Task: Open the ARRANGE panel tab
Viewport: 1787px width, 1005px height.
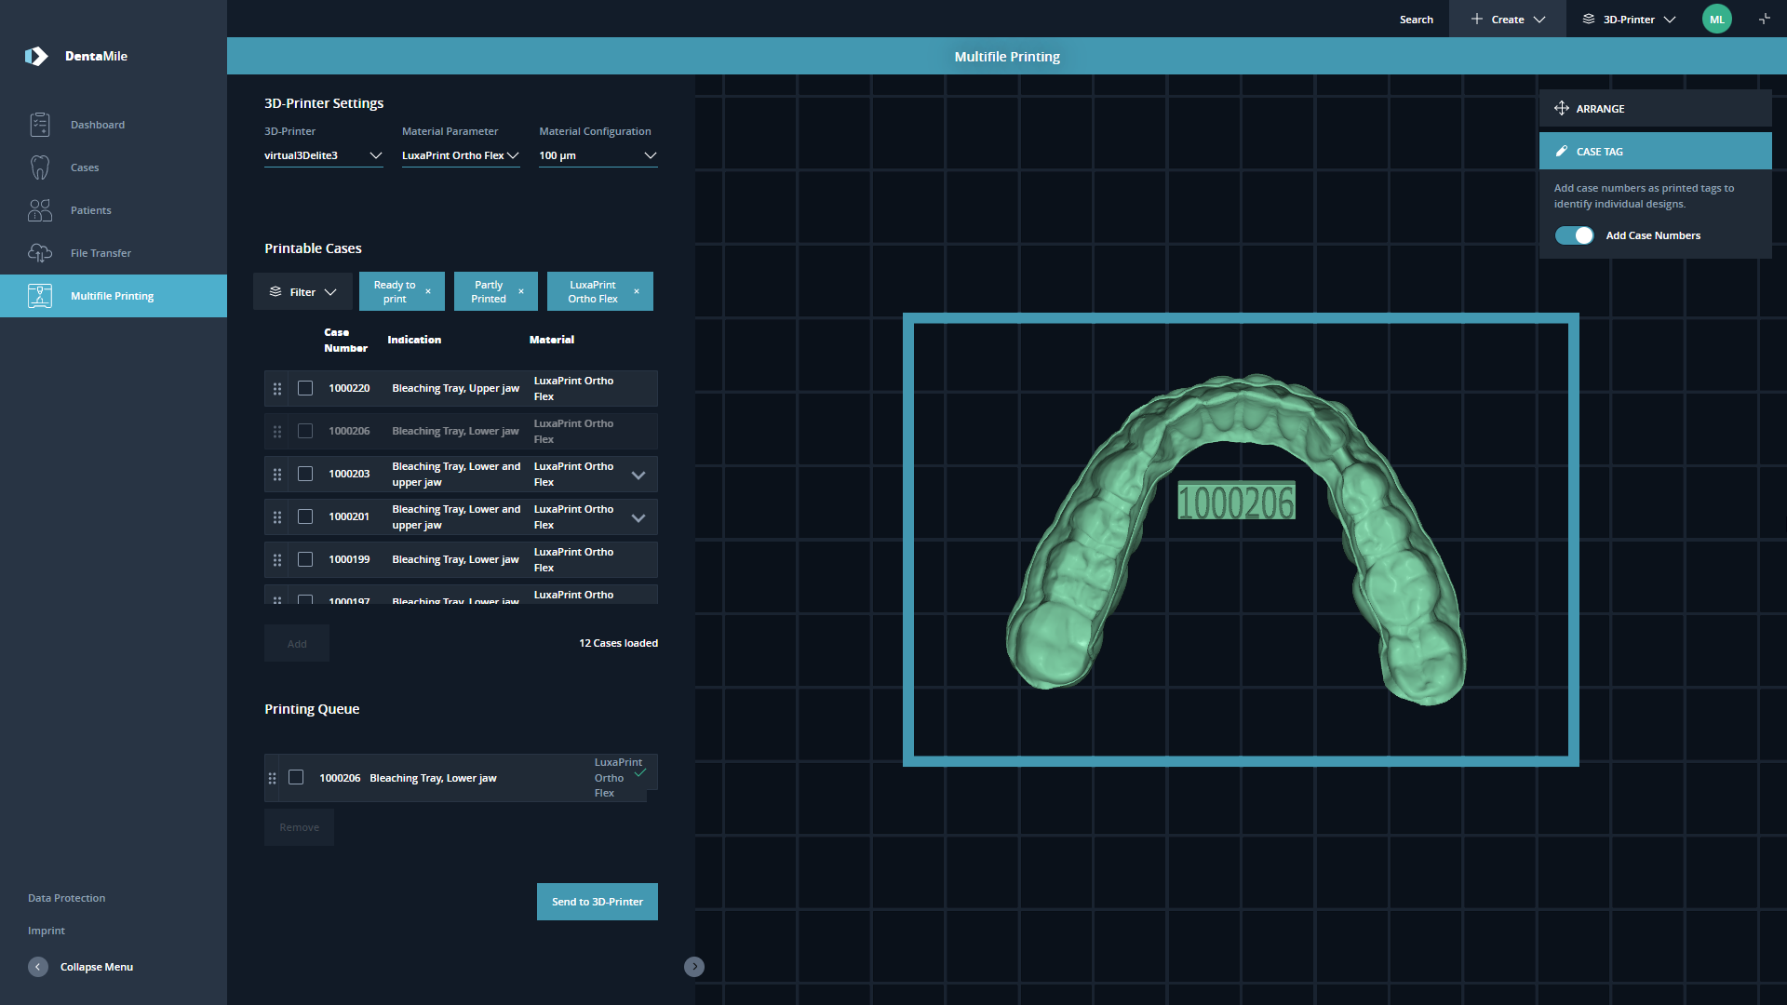Action: [x=1655, y=109]
